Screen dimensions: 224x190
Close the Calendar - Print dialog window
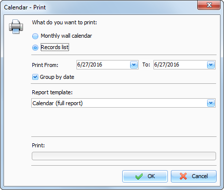click(x=209, y=5)
